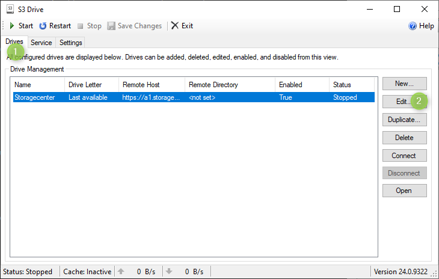Click the Status column header
439x279 pixels.
(x=352, y=85)
